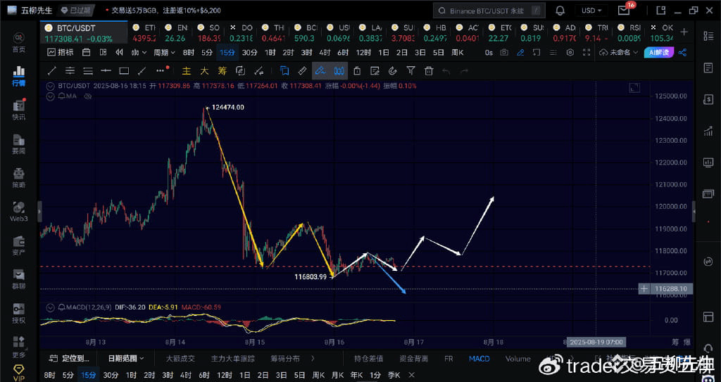Screen dimensions: 721x382
Task: Add a new ticker with plus button
Action: tap(684, 32)
